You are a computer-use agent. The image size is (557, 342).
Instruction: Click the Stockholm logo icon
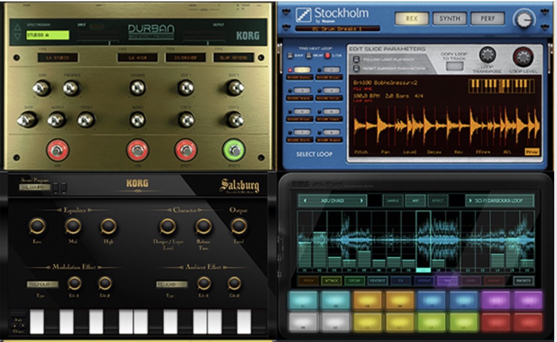[x=303, y=15]
